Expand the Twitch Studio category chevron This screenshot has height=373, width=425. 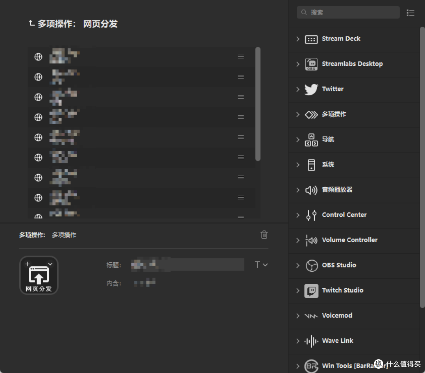[298, 291]
